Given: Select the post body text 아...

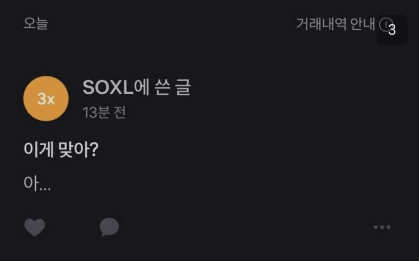Looking at the screenshot, I should pos(37,184).
